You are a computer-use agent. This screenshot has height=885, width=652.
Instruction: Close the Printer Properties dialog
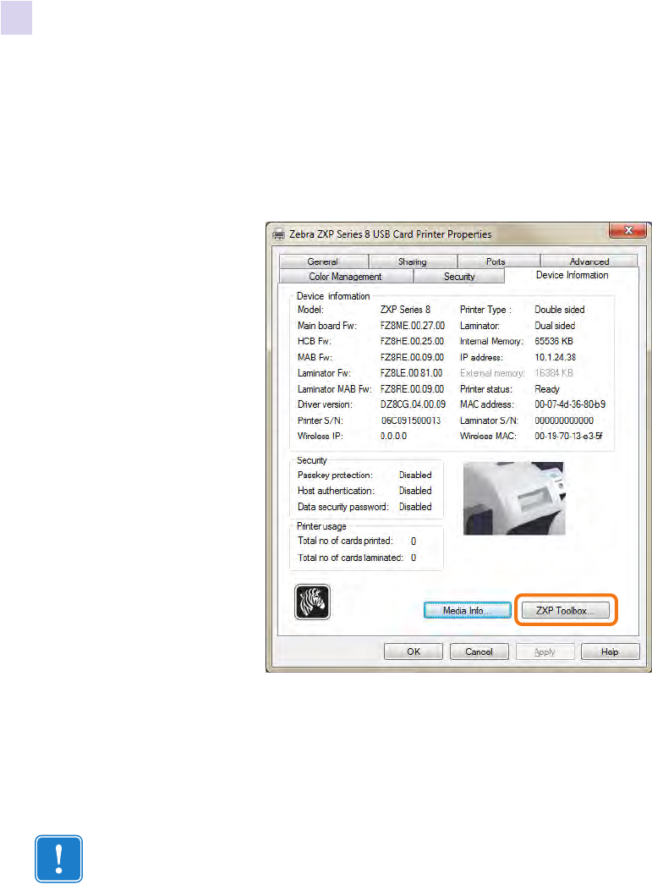point(627,230)
